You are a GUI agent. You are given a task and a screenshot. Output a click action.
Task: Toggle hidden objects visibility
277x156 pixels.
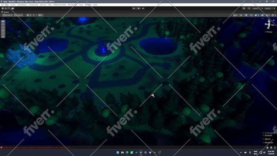pyautogui.click(x=262, y=15)
